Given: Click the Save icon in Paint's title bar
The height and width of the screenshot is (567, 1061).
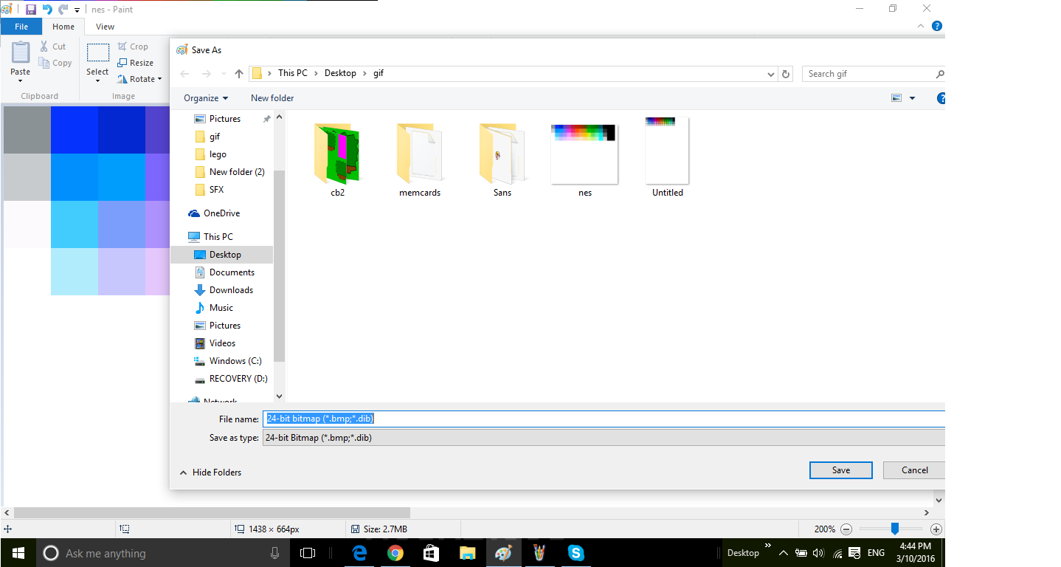Looking at the screenshot, I should (x=30, y=10).
